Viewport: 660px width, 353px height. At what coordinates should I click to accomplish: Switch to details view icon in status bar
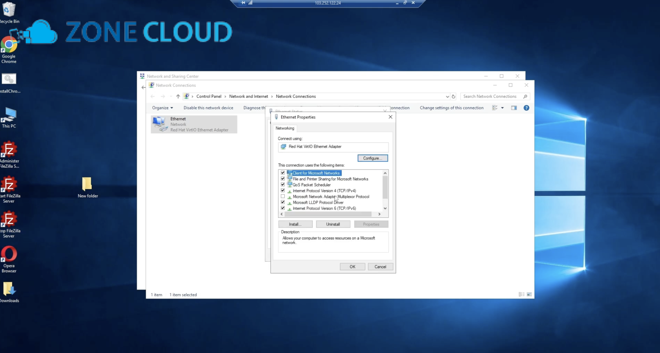coord(521,294)
